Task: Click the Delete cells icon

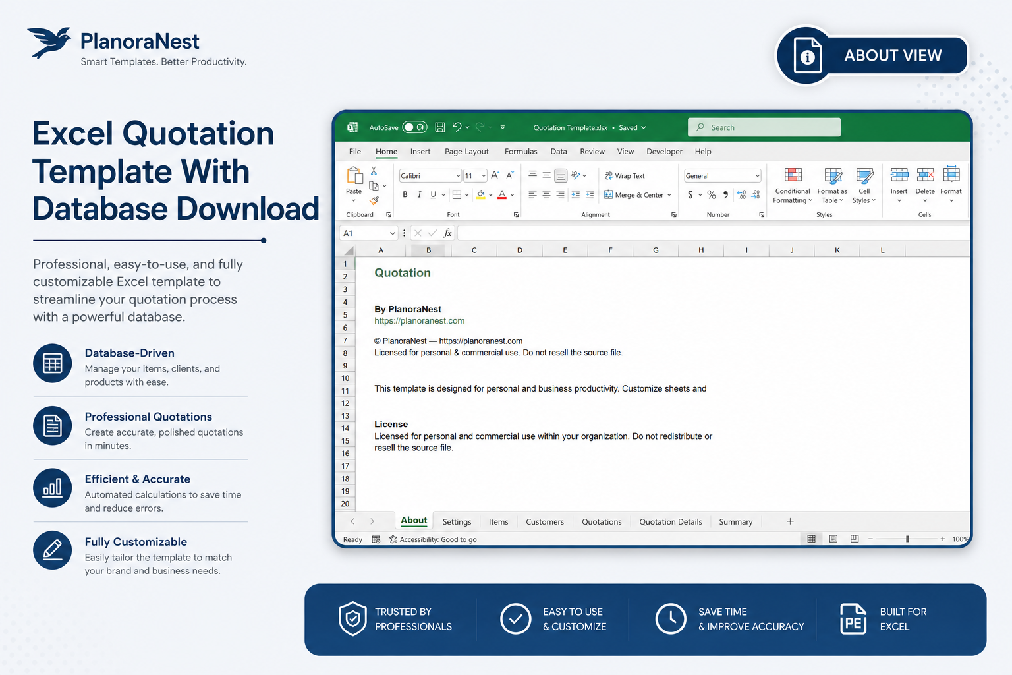Action: [x=925, y=175]
